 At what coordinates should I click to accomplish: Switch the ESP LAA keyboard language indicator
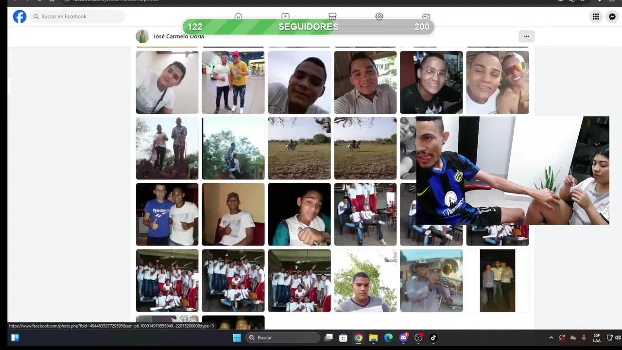click(597, 338)
